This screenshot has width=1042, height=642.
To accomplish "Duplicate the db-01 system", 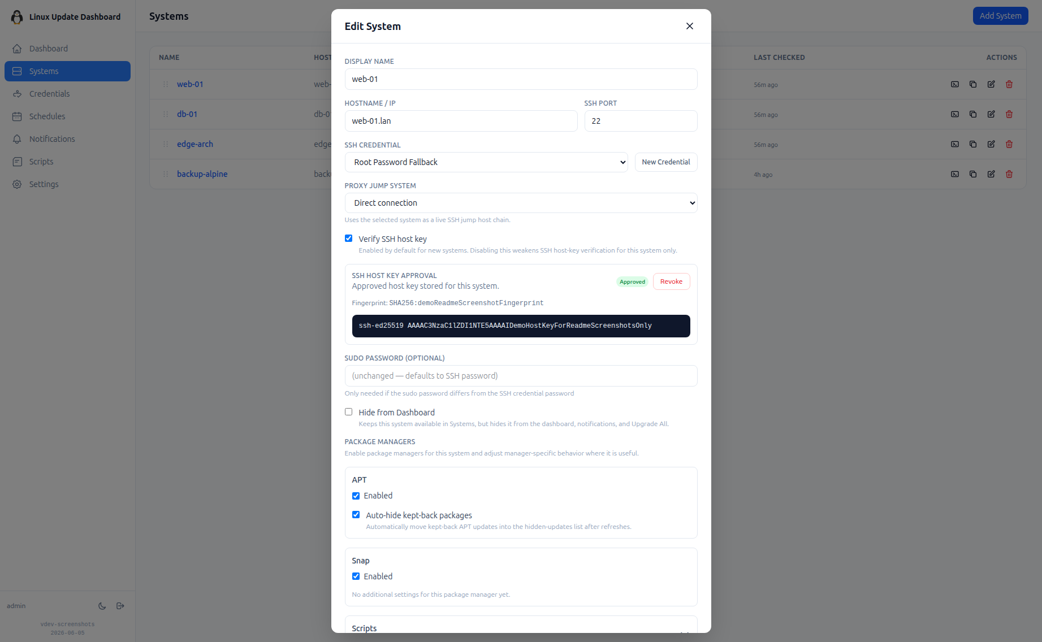I will coord(973,114).
